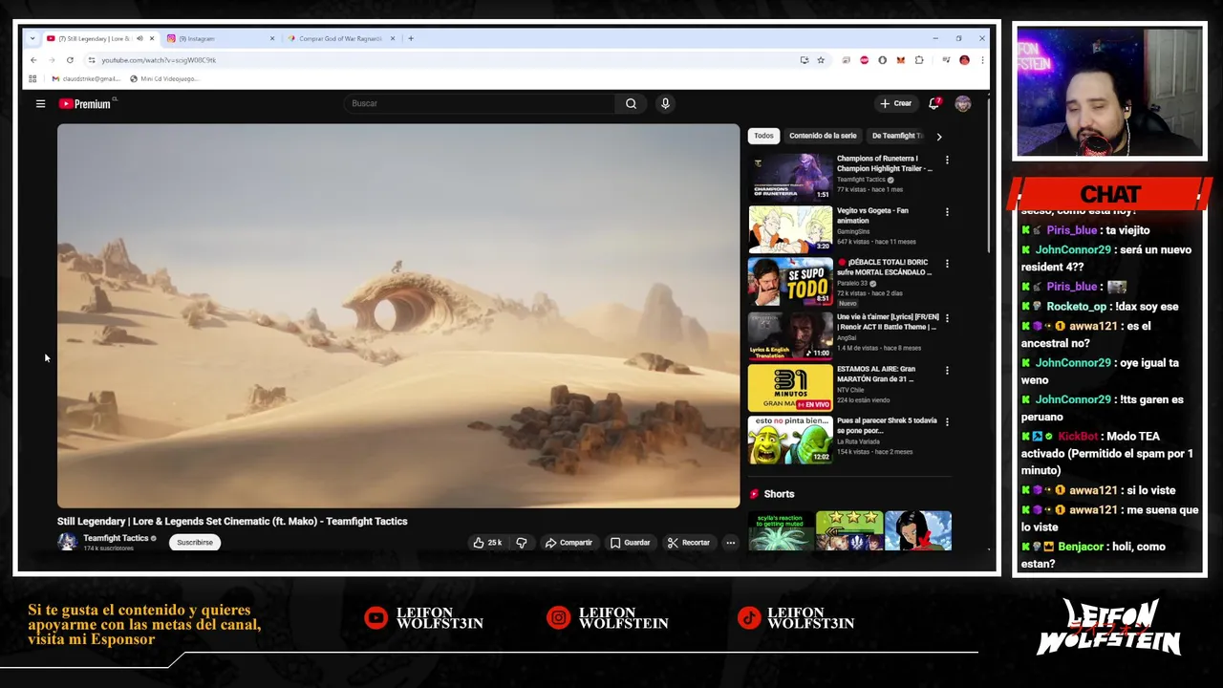Open Mini Cd Videojuego bookmark
The width and height of the screenshot is (1223, 688).
(x=163, y=78)
